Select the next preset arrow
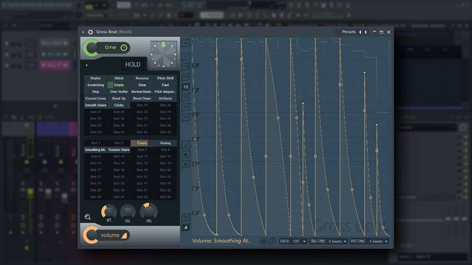This screenshot has height=265, width=472. pos(366,32)
